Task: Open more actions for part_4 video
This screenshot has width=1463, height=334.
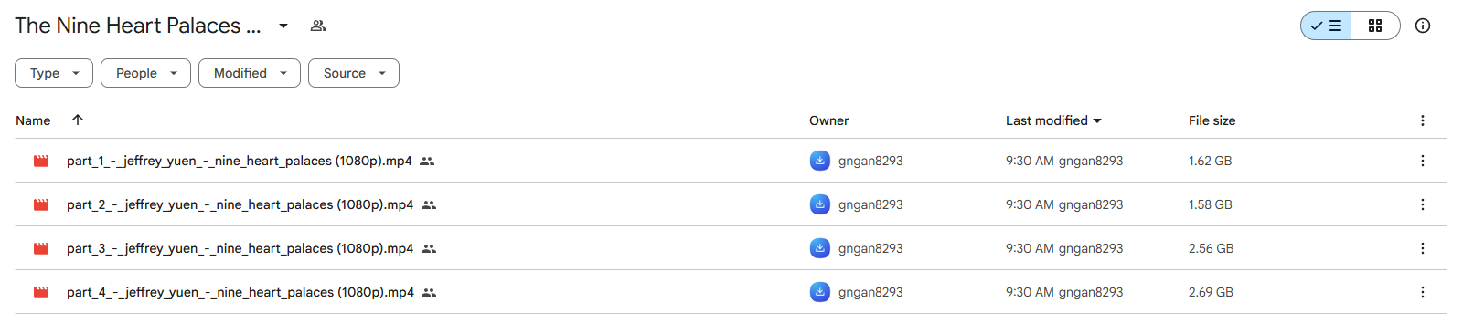Action: 1422,292
